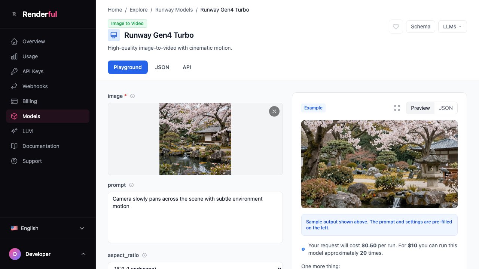Expand the example output to fullscreen
Screen dimensions: 479x269
pos(397,108)
